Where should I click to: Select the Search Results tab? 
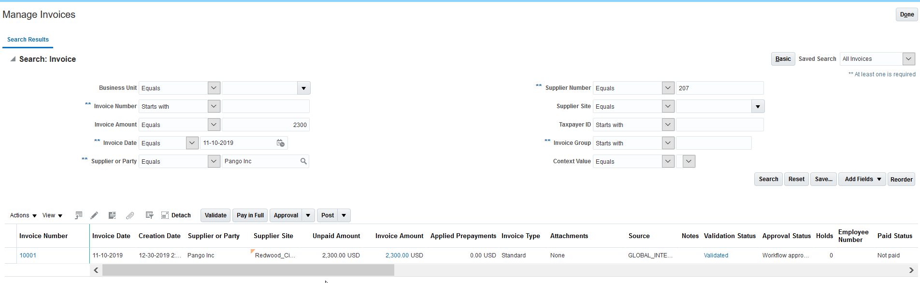[28, 40]
